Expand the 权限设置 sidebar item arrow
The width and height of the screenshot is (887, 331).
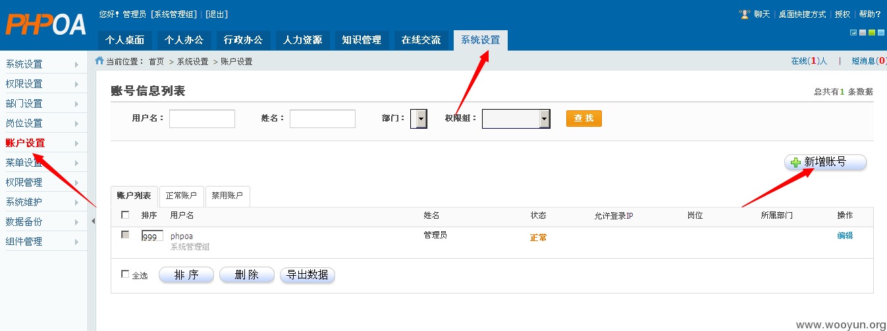tap(77, 84)
